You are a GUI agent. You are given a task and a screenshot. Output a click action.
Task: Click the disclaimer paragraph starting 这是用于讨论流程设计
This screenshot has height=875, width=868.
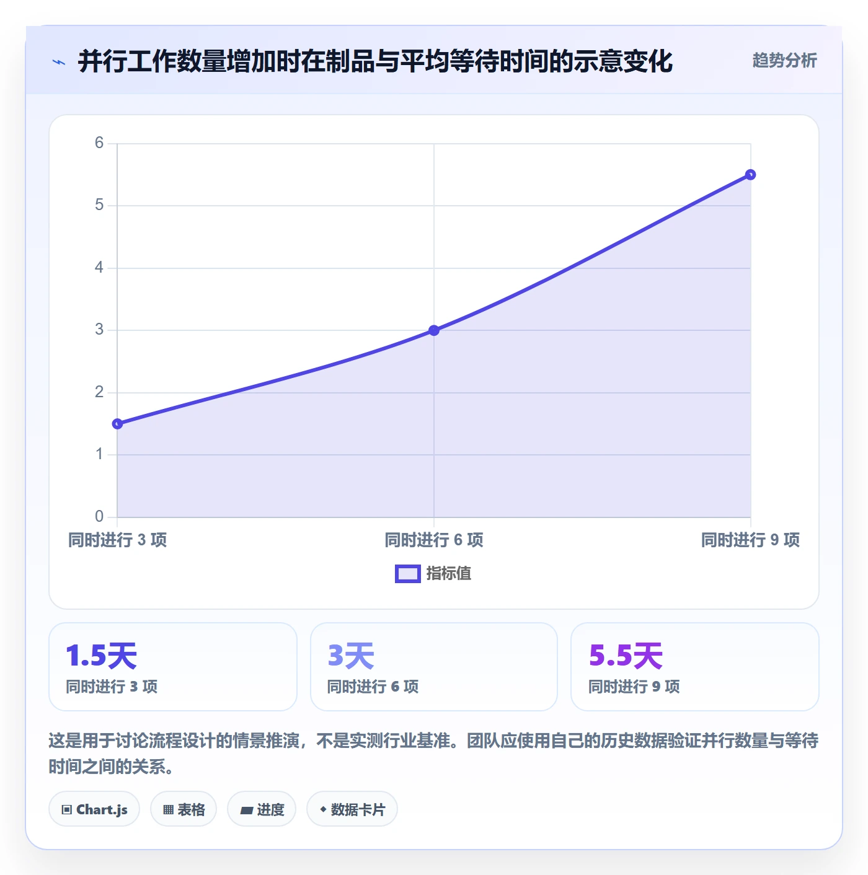click(433, 754)
